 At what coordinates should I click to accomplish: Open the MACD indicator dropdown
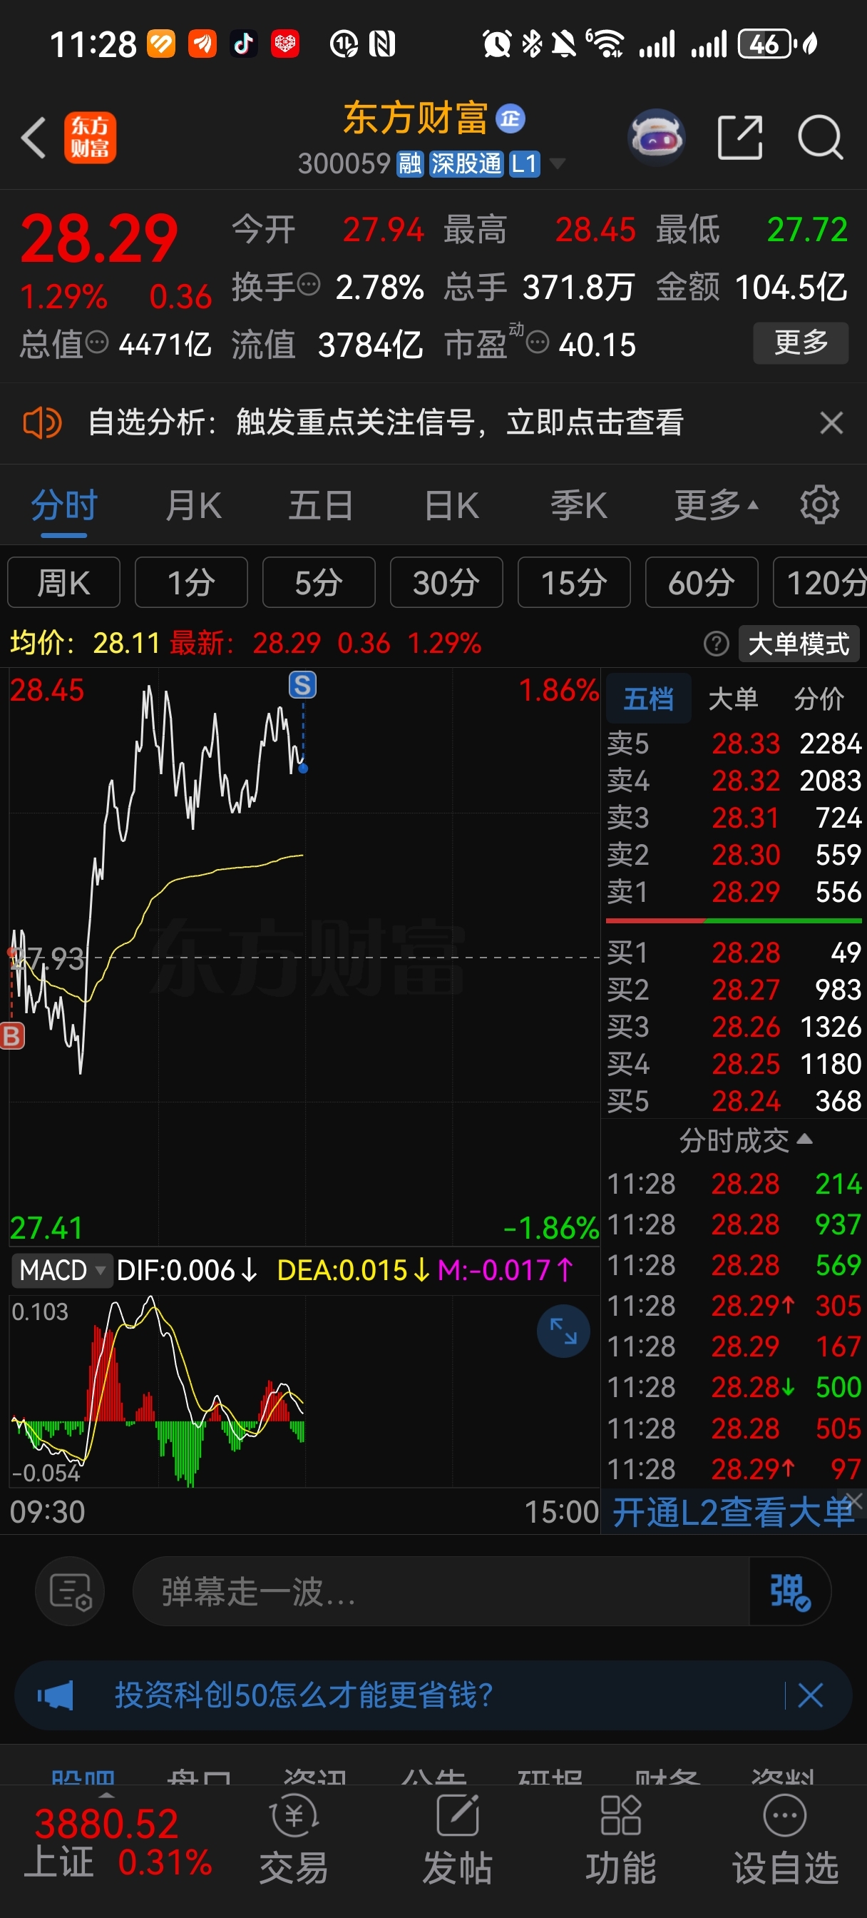click(x=63, y=1270)
